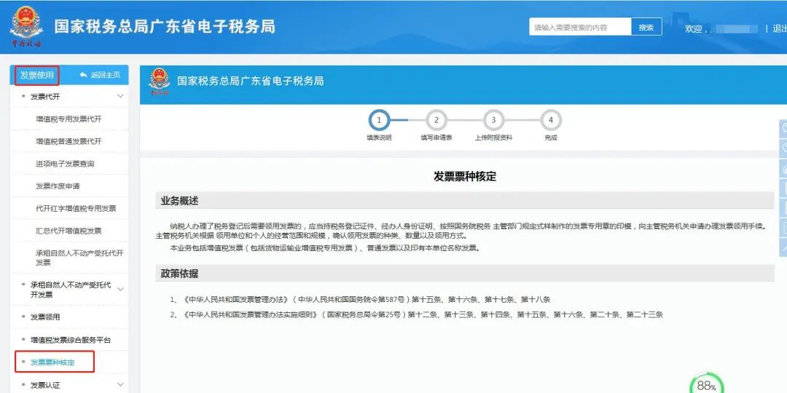Click the policy line citing 国务院令第587号

361,300
